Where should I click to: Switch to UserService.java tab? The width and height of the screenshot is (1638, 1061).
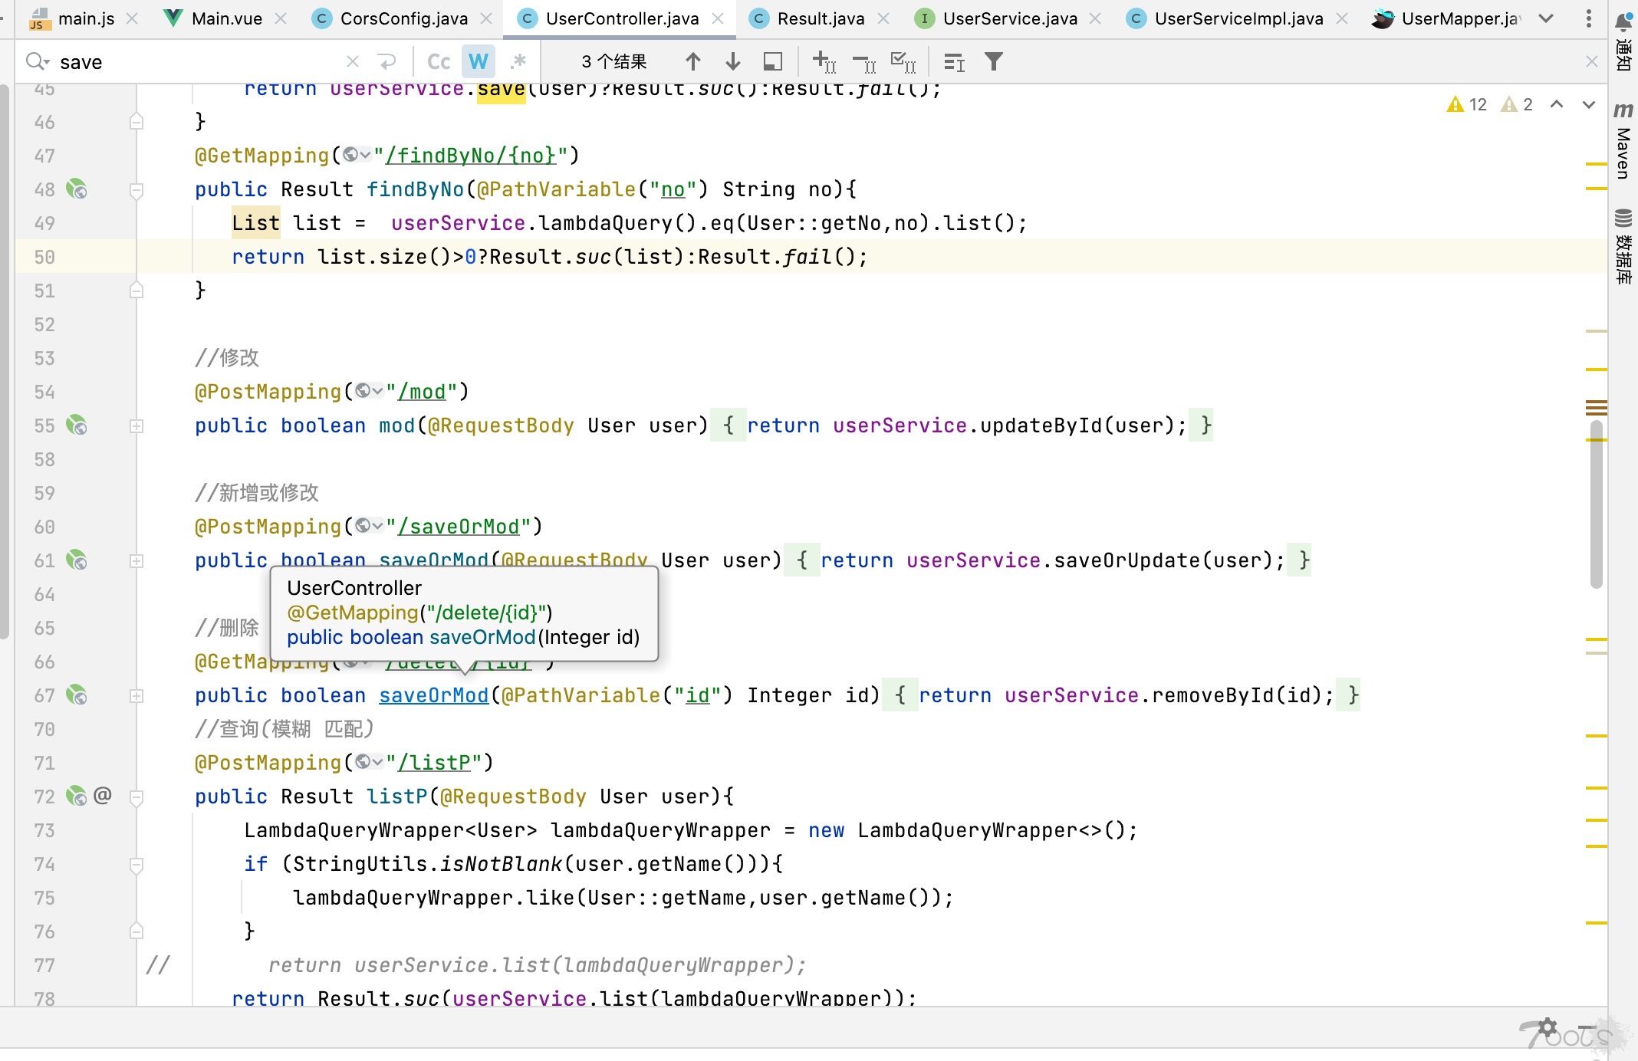[996, 18]
